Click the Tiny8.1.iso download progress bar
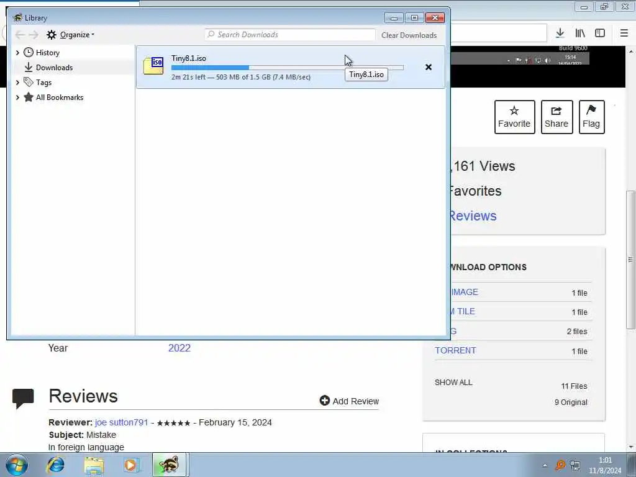Screen dimensions: 636x477 pyautogui.click(x=287, y=68)
